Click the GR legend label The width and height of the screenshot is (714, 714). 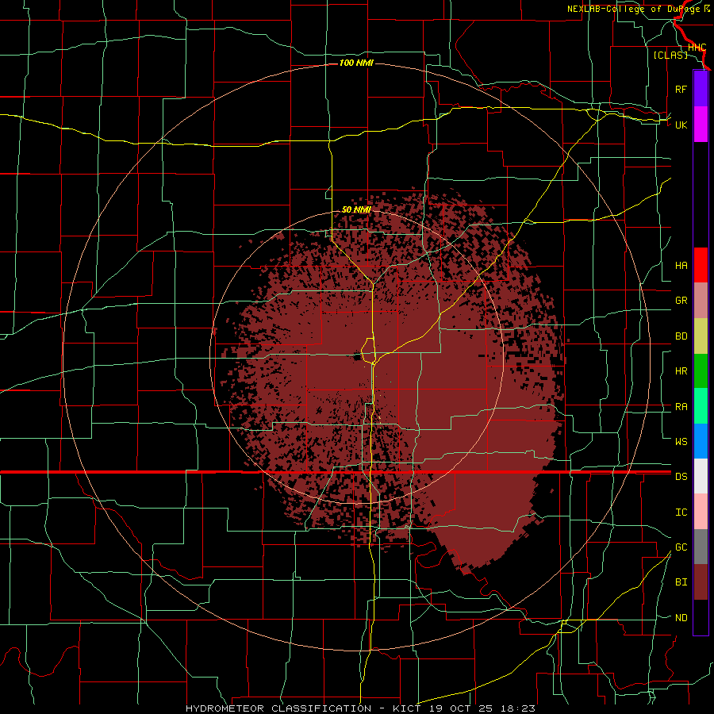pyautogui.click(x=681, y=301)
